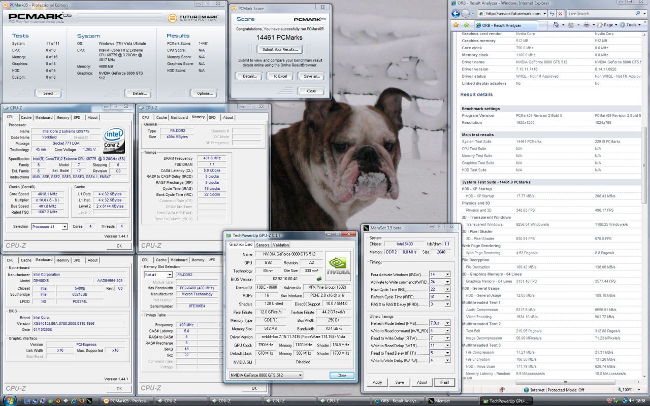Click the IE vertical scrollbar
Image resolution: width=650 pixels, height=406 pixels.
645,165
